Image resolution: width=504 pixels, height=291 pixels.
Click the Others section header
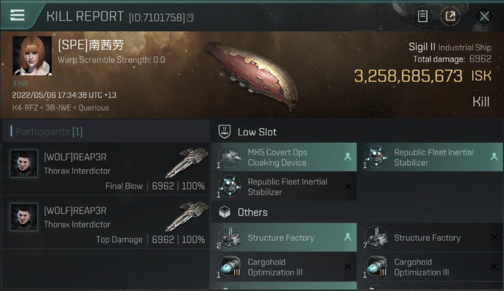point(252,212)
